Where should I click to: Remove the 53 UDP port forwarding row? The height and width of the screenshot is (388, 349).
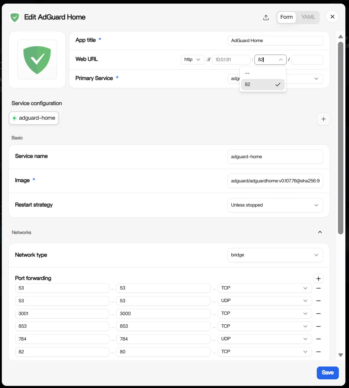318,301
